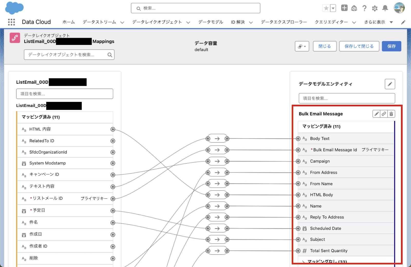Open the setup gear icon

[375, 8]
